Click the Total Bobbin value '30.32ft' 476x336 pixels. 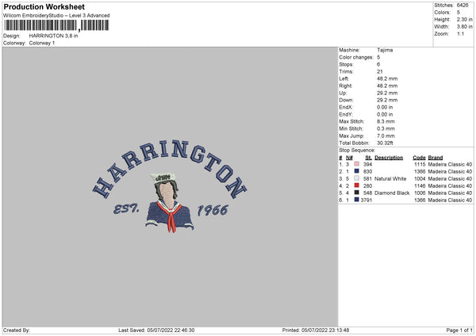[x=385, y=143]
